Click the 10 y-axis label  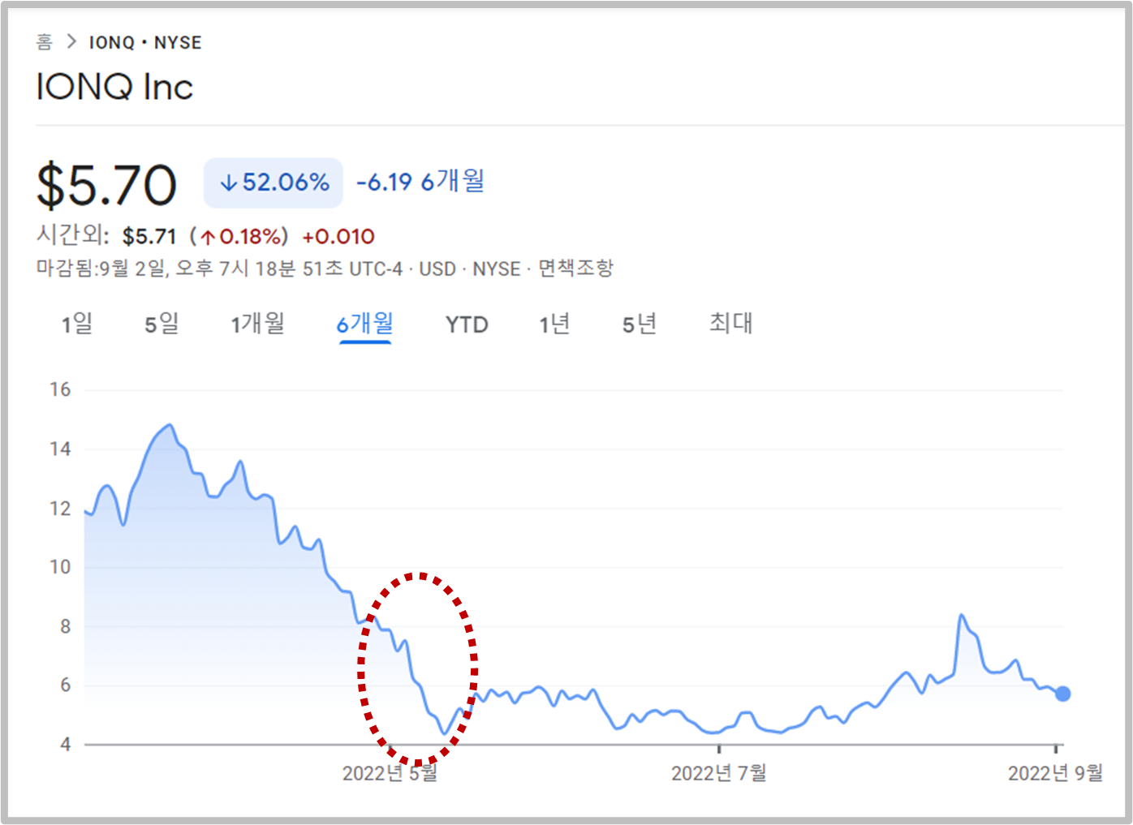click(60, 567)
